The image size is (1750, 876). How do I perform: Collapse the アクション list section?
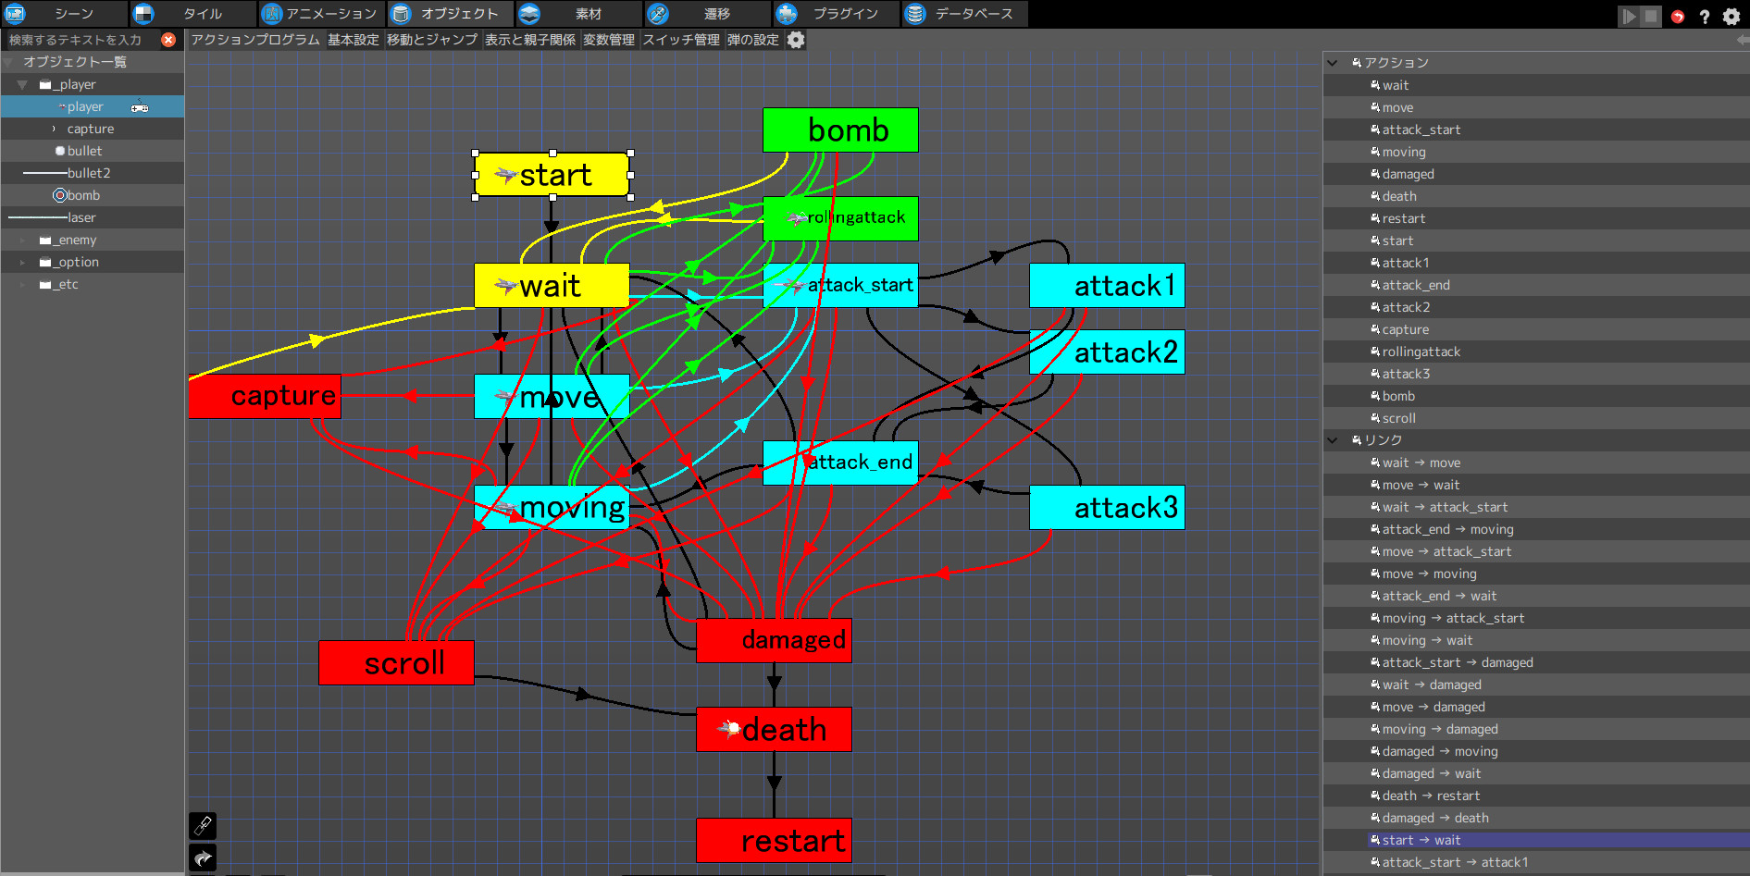click(x=1333, y=63)
